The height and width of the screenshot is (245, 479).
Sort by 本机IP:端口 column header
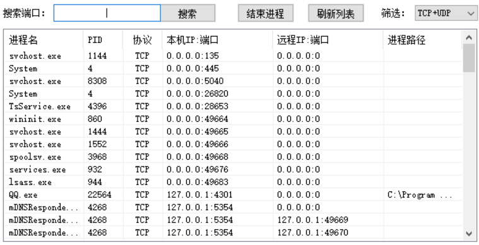[x=218, y=40]
